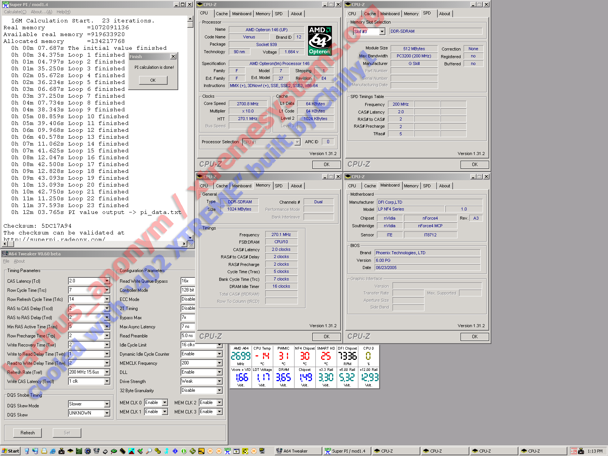This screenshot has height=456, width=608.
Task: Close the Finish dialog with X
Action: [173, 57]
